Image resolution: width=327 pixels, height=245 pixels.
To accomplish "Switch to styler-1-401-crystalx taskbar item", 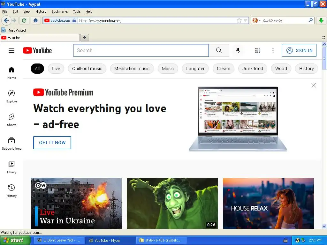I will (161, 240).
